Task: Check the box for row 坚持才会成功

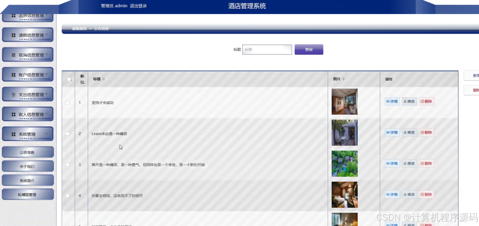Action: (67, 103)
